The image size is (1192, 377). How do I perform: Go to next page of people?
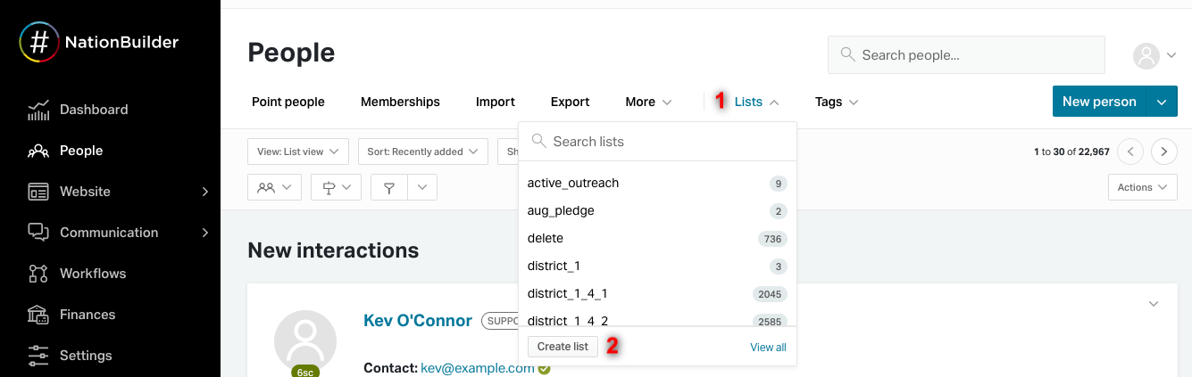(x=1163, y=152)
